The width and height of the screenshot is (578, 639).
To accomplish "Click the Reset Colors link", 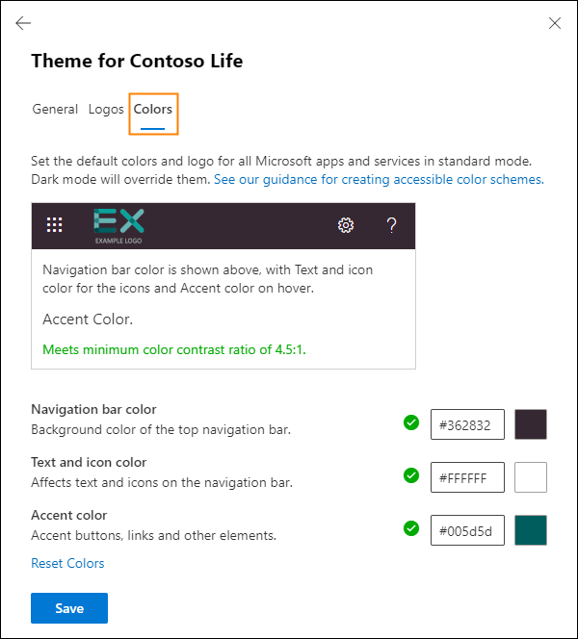I will click(x=67, y=563).
